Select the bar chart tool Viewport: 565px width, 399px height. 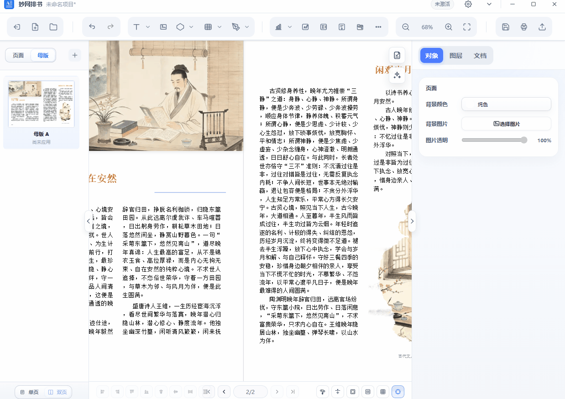point(278,27)
